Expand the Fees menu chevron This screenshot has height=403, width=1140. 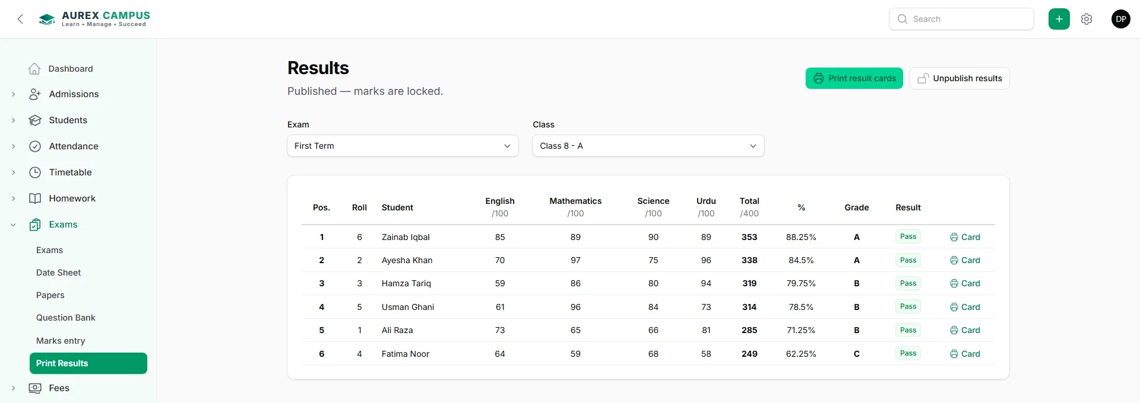click(13, 388)
